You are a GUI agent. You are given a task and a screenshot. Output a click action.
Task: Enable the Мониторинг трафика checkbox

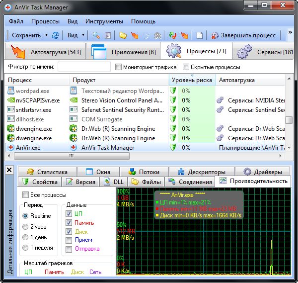(x=119, y=67)
